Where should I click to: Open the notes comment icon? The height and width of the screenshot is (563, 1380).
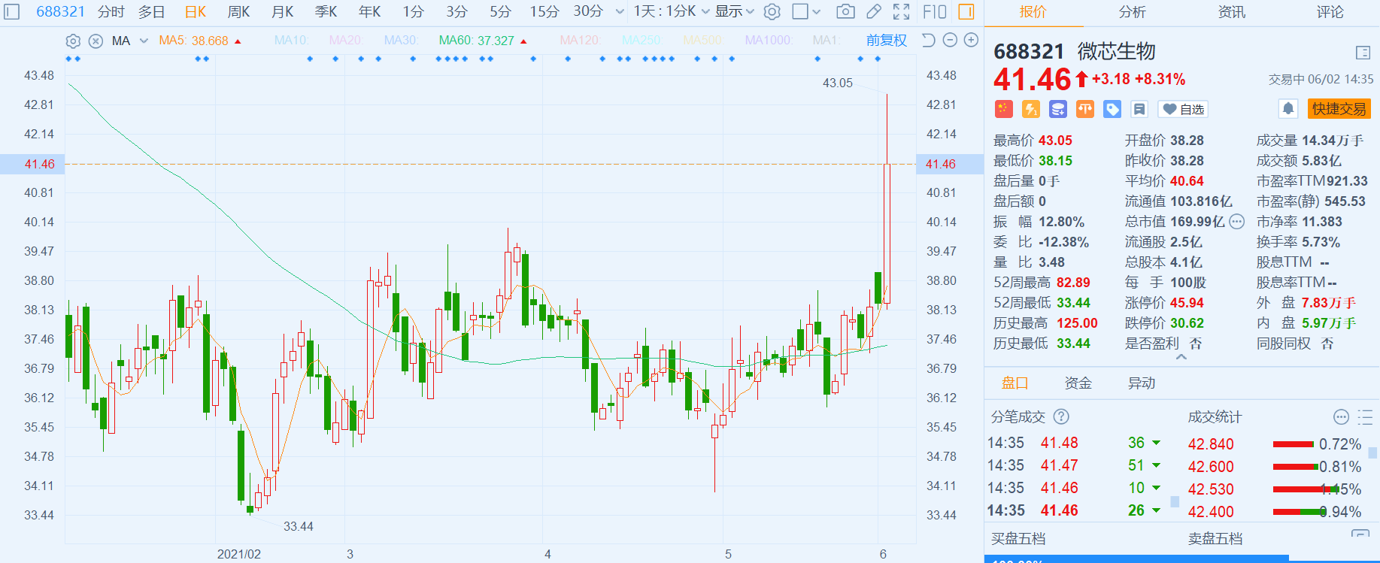[x=1139, y=109]
